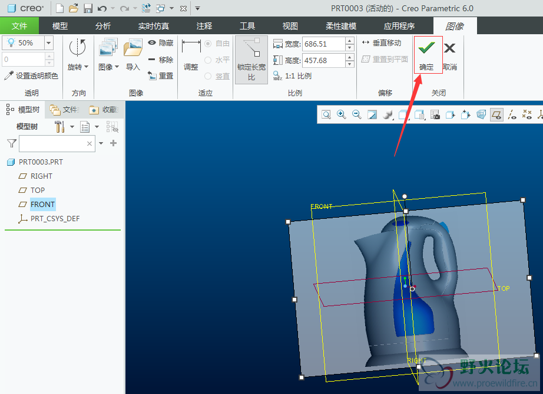543x394 pixels.
Task: Open the tree filter dropdown arrow
Action: point(101,143)
